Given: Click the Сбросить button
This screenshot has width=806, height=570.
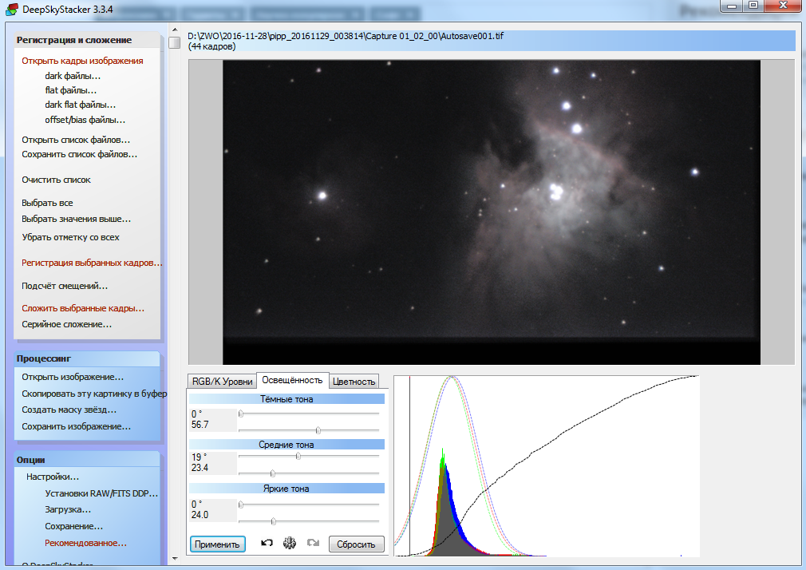Looking at the screenshot, I should 356,544.
